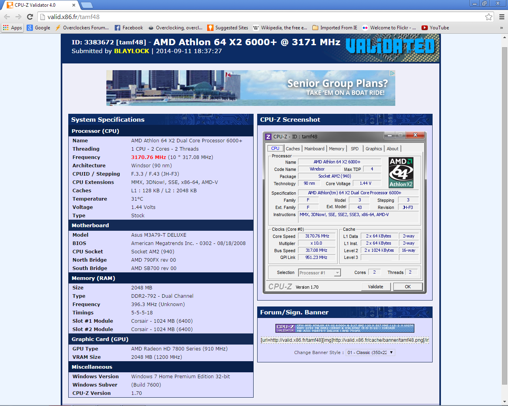Image resolution: width=508 pixels, height=406 pixels.
Task: Reload the page with the refresh icon
Action: tap(30, 17)
